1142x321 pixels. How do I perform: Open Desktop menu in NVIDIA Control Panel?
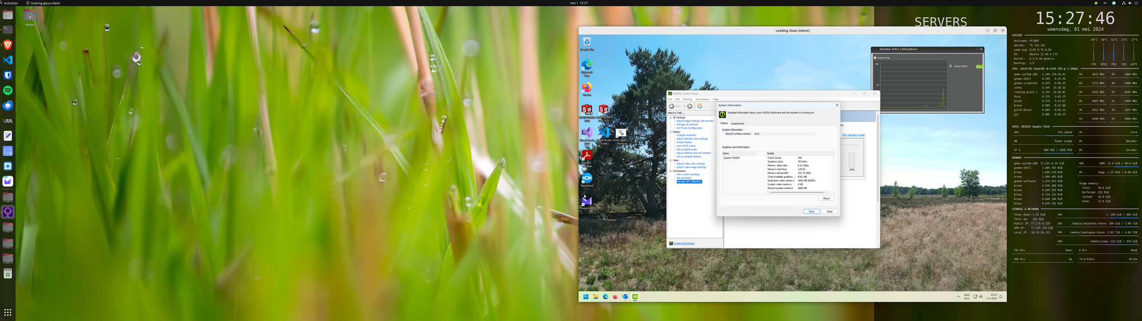(x=687, y=99)
